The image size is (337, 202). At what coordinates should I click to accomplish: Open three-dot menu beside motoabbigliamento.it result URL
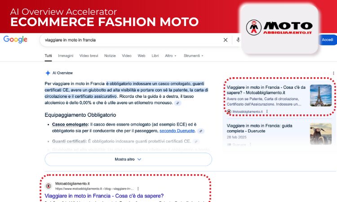pos(138,189)
